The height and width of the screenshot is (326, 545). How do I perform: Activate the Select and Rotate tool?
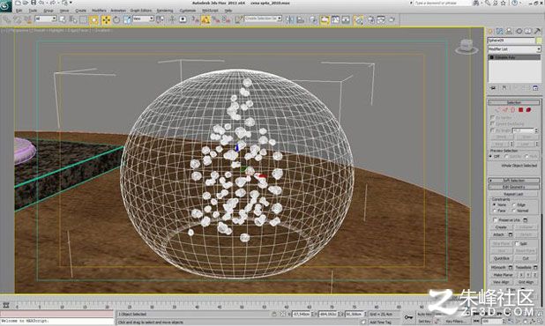point(116,19)
